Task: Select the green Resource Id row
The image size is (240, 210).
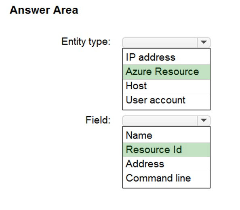Action: [166, 149]
